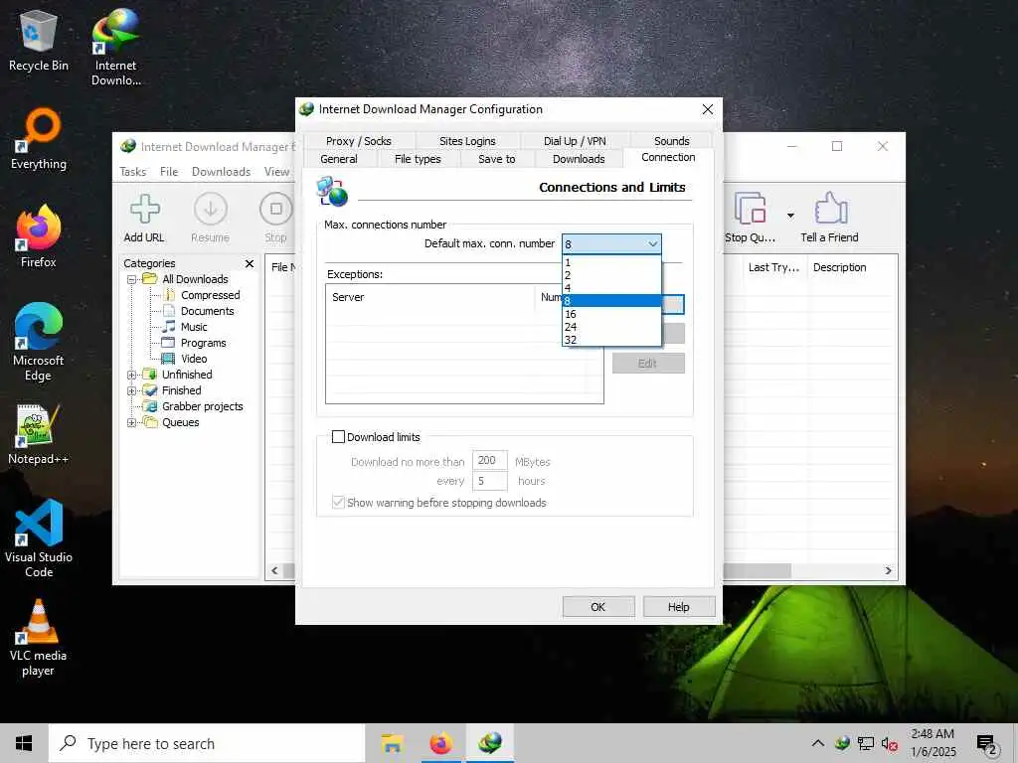The height and width of the screenshot is (763, 1018).
Task: Select 2 in connections dropdown list
Action: 611,275
